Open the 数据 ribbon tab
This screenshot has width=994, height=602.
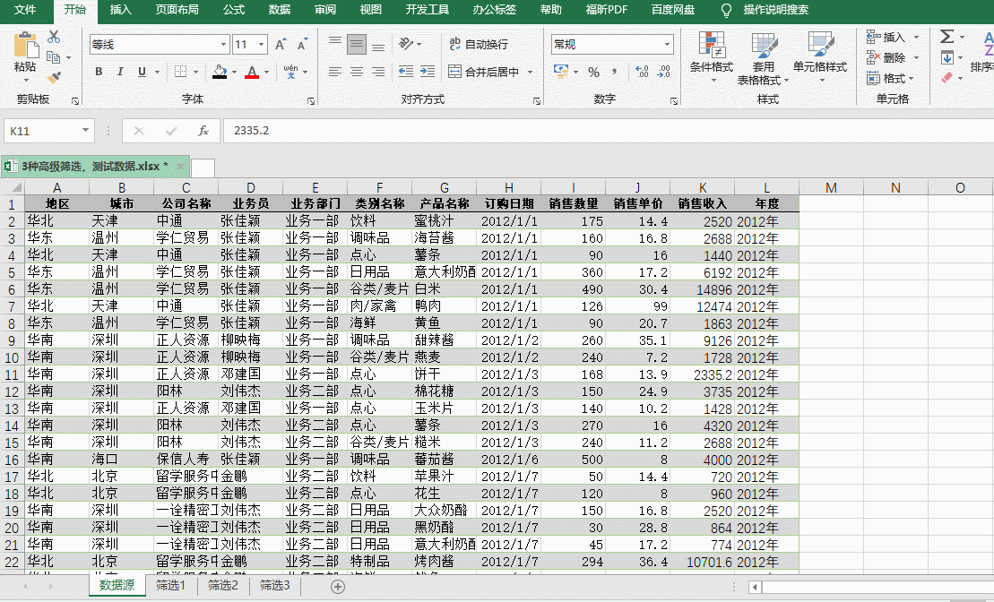(x=278, y=12)
